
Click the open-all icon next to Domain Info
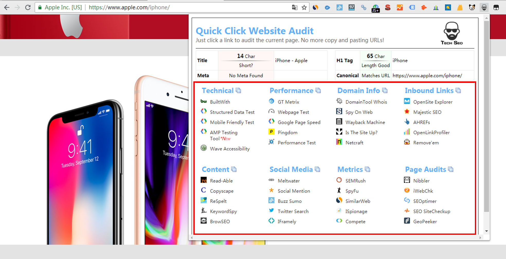tap(385, 91)
